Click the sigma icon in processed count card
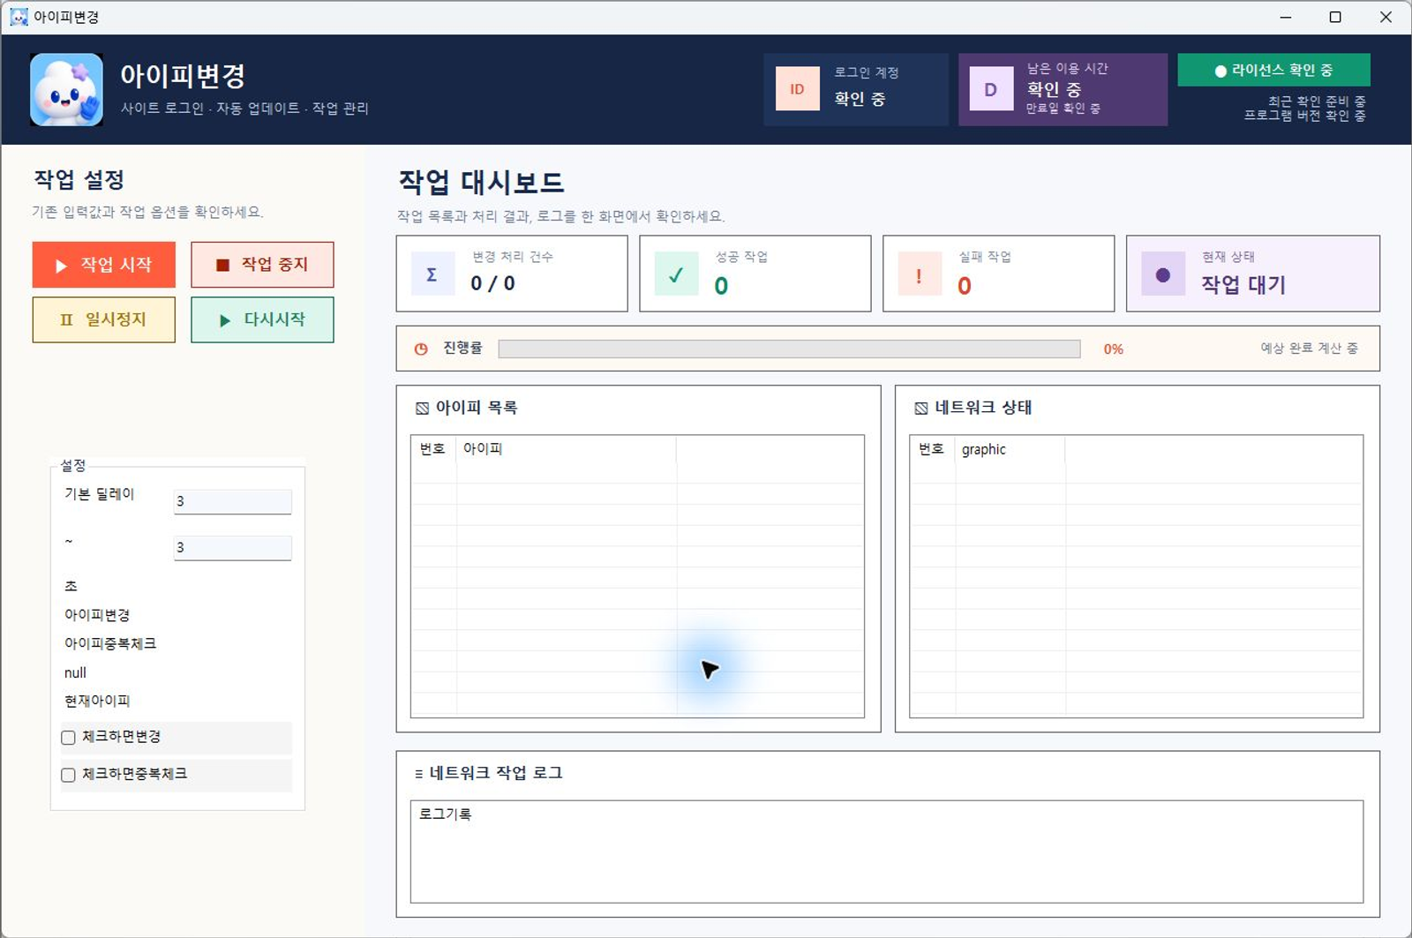 (x=432, y=274)
